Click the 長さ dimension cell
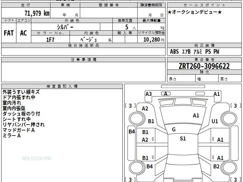 181,79
